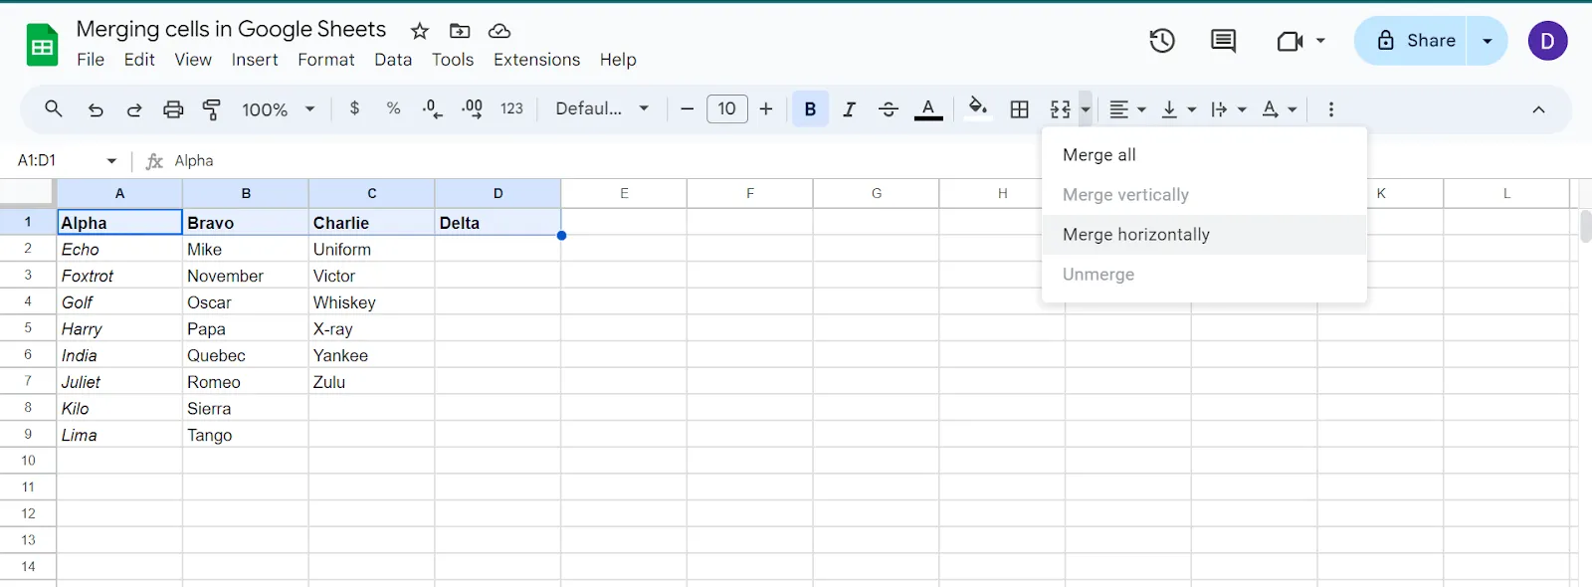Select column E header
1592x587 pixels.
[624, 194]
